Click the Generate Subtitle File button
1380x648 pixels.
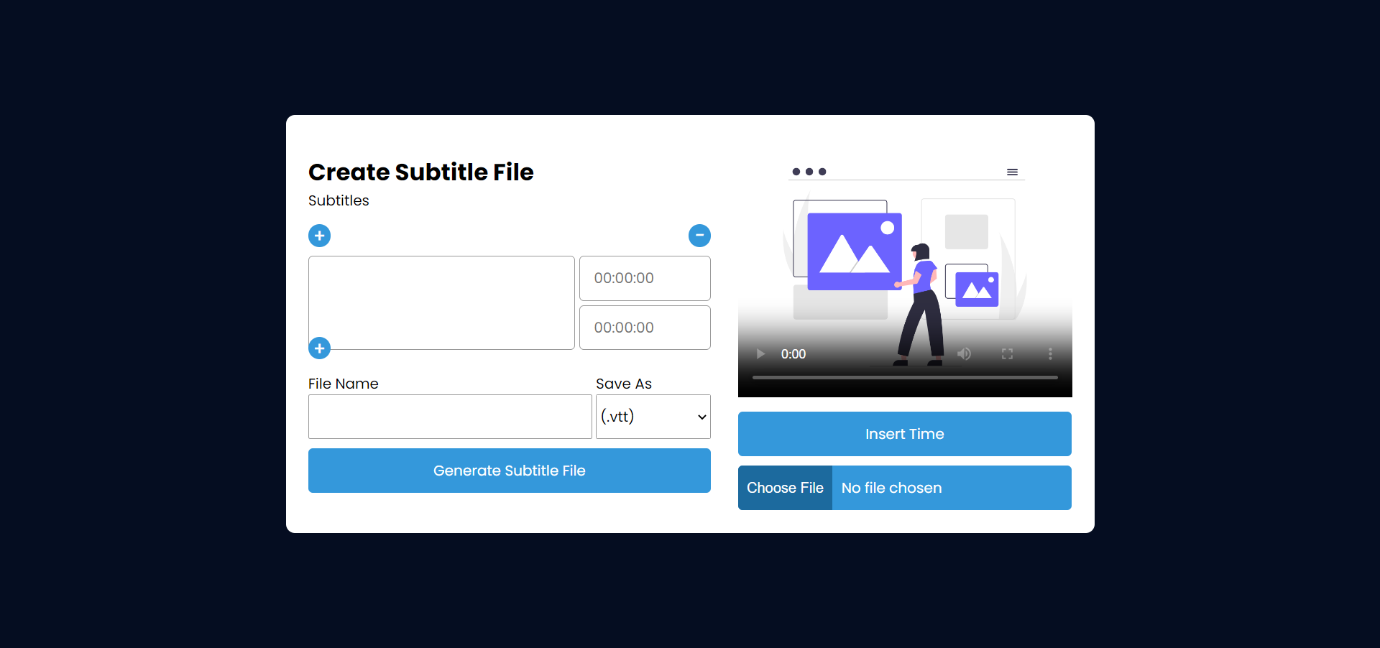click(509, 471)
